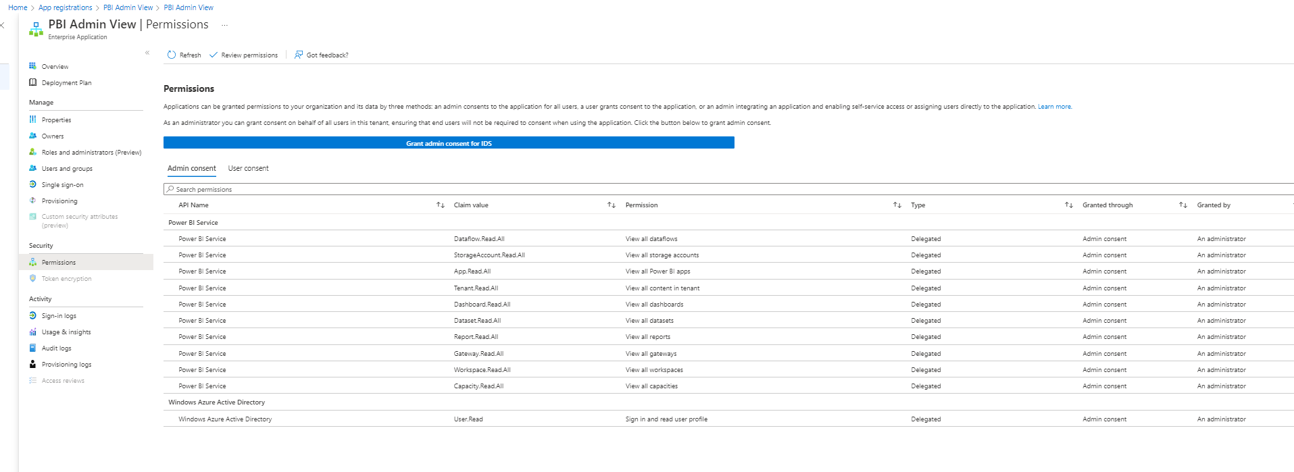Image resolution: width=1294 pixels, height=472 pixels.
Task: Sort by Claim value column arrows
Action: 612,205
